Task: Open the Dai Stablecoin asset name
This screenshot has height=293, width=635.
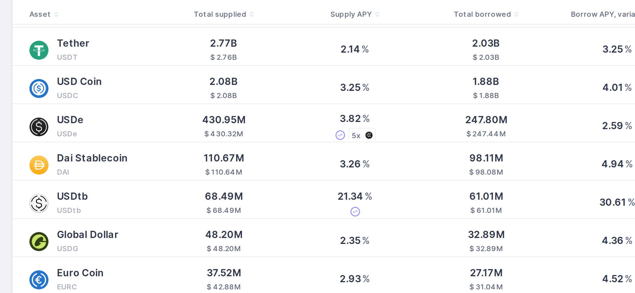Action: [92, 158]
